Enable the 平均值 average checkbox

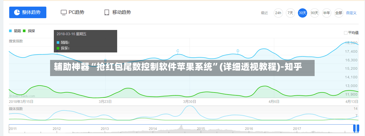pyautogui.click(x=346, y=33)
